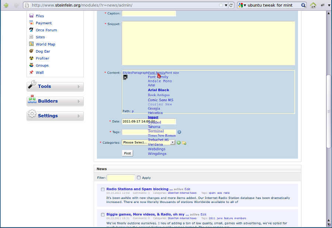Open the Orca Forum sidebar icon
This screenshot has height=228, width=332.
click(x=32, y=30)
